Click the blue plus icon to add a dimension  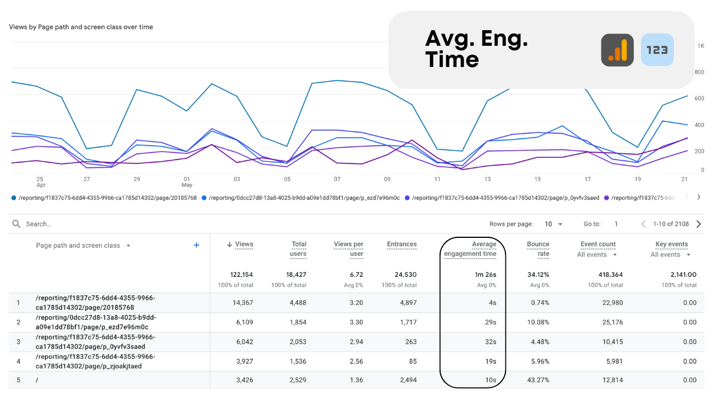point(196,245)
